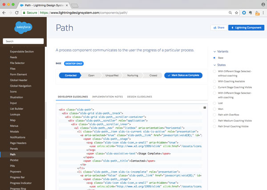Select With Different Stage Selected without coaching
The height and width of the screenshot is (190, 267).
point(214,71)
